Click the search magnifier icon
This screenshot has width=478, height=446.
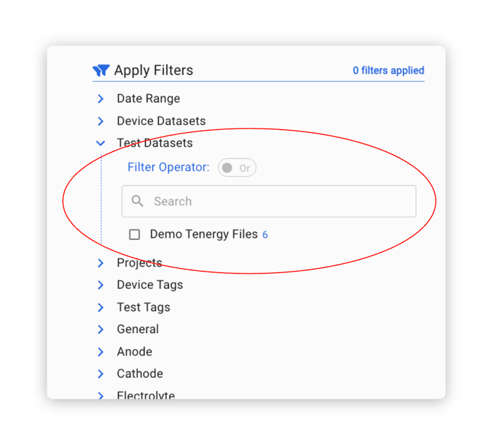pos(138,201)
